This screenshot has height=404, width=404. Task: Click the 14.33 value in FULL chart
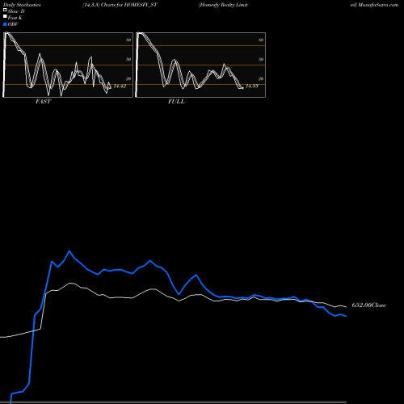(252, 86)
